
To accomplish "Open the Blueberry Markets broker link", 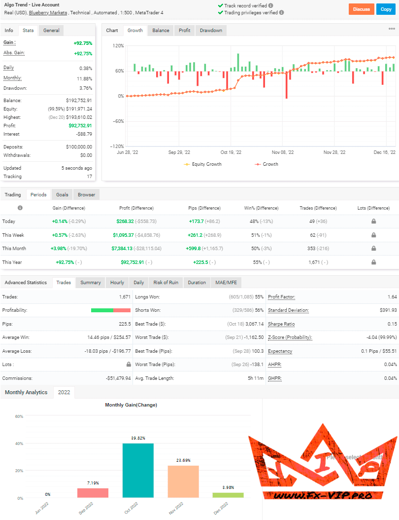I will click(x=48, y=12).
